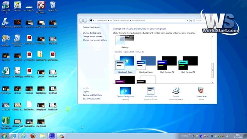
Task: Open the green T application desktop shortcut
Action: click(6, 123)
